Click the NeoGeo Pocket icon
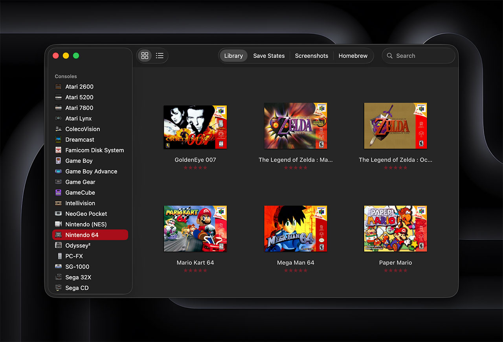 [x=58, y=214]
